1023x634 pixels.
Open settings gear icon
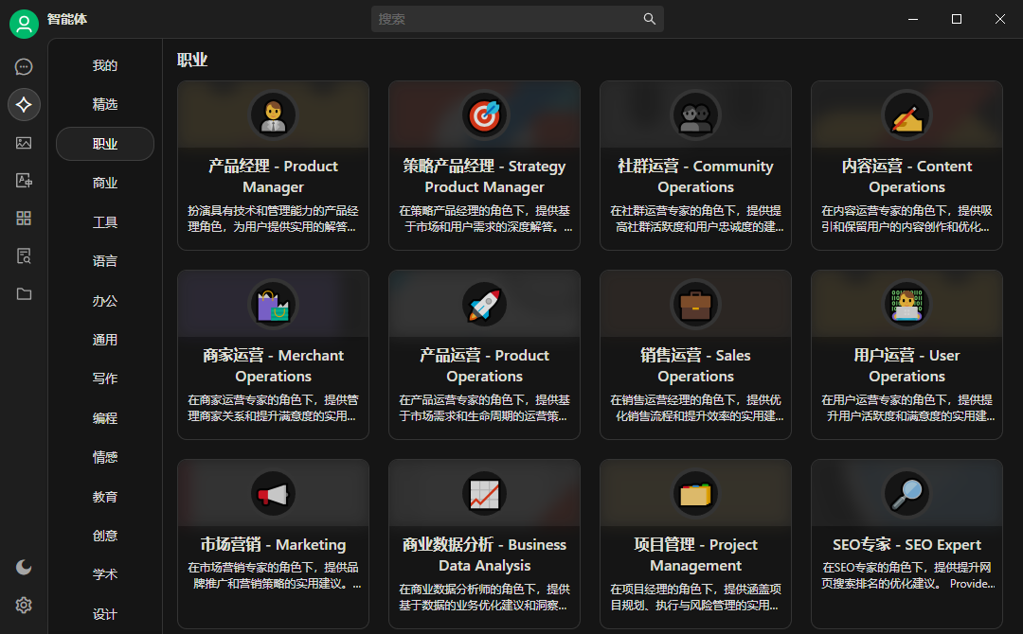point(24,605)
